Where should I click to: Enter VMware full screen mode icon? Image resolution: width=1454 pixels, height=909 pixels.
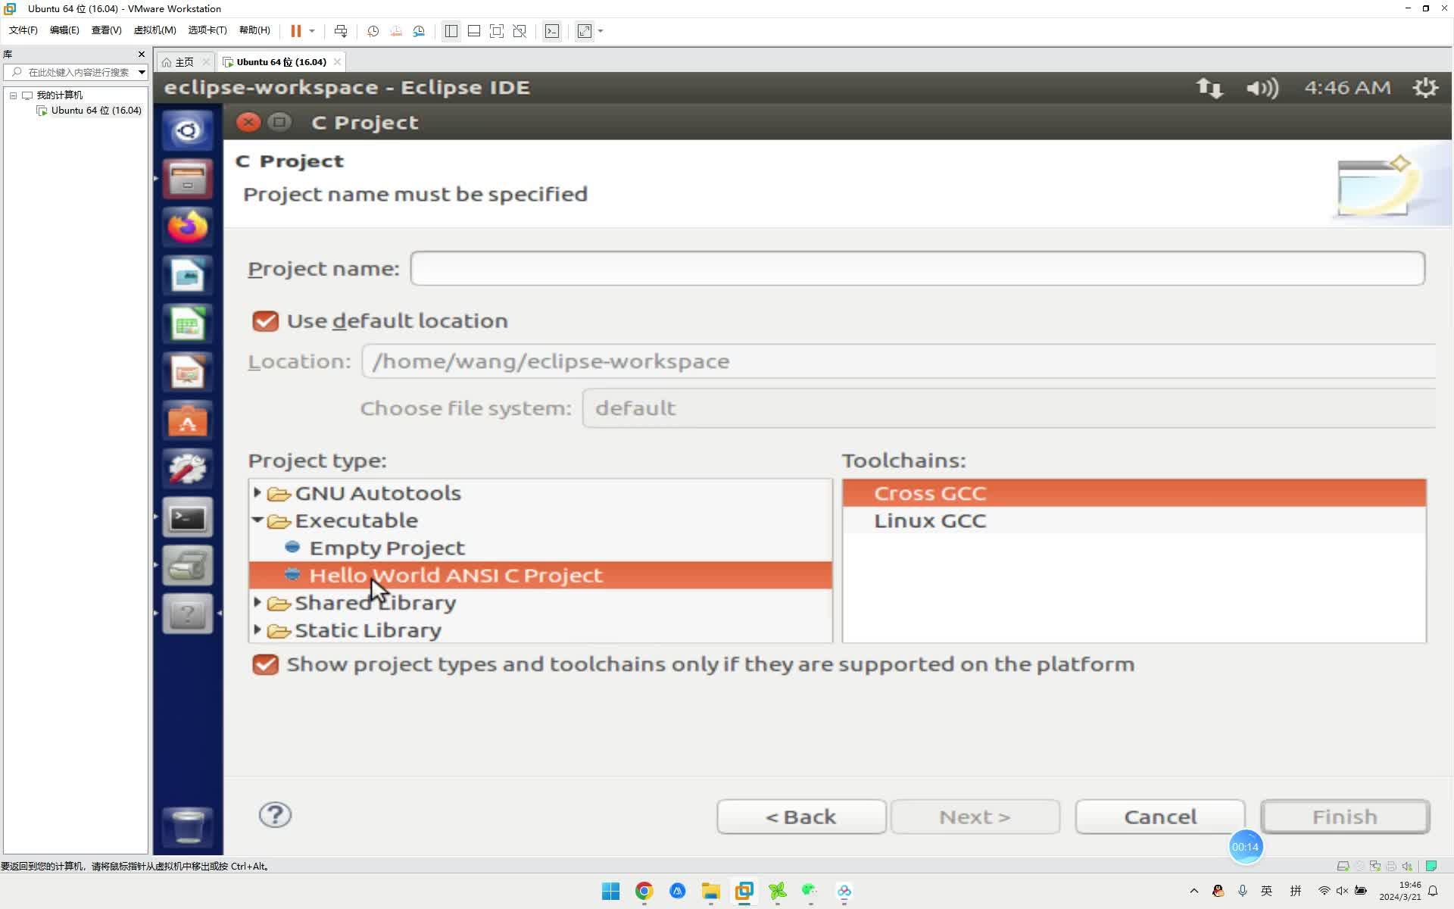[497, 31]
